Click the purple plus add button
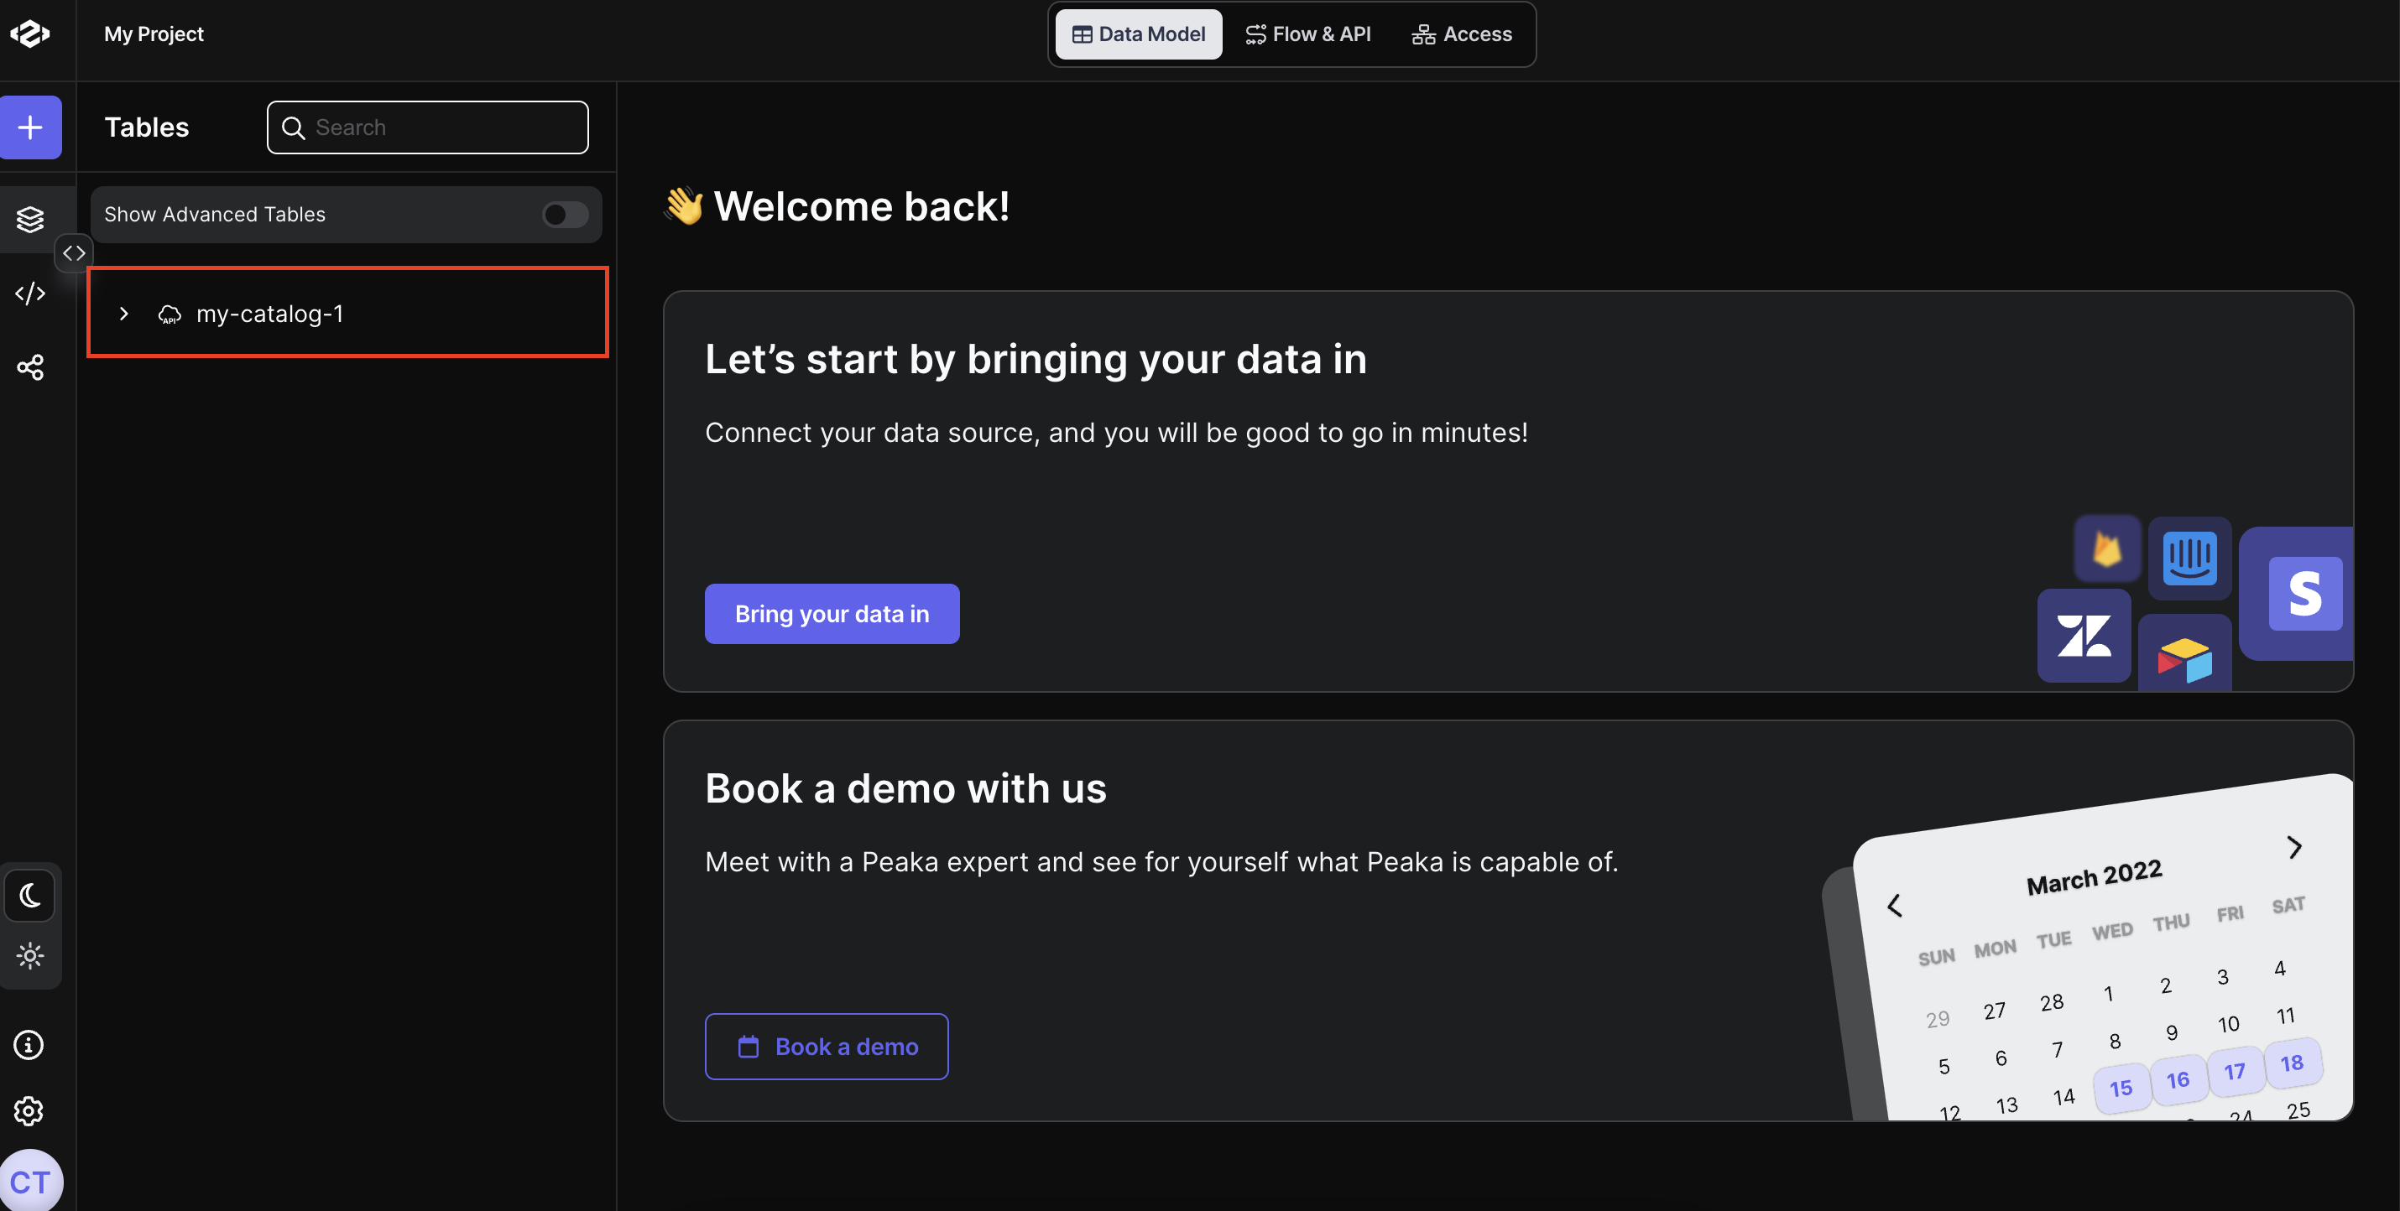This screenshot has height=1211, width=2400. [x=31, y=127]
